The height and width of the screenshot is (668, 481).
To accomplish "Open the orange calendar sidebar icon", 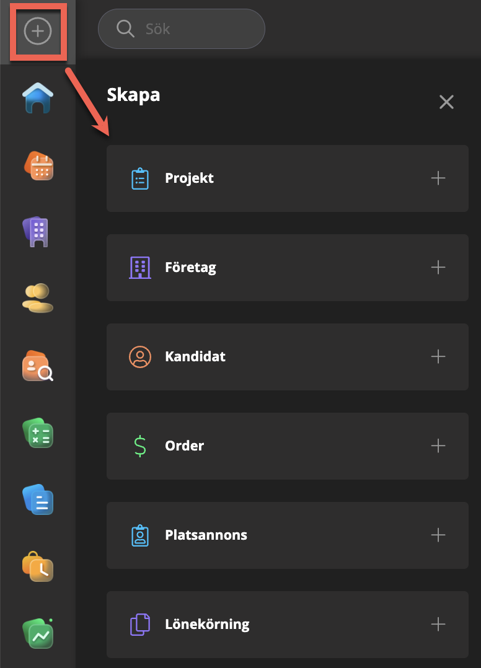I will (x=39, y=165).
